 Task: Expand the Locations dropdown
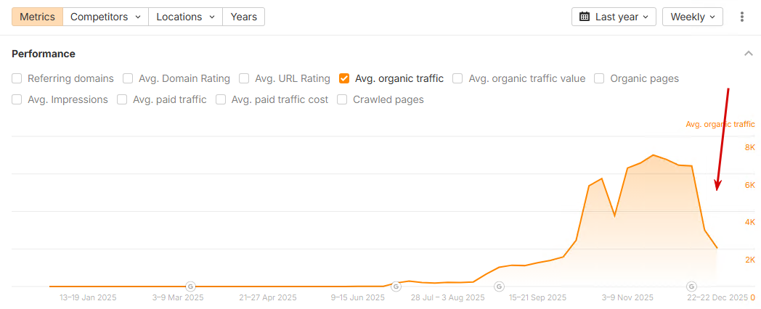coord(185,17)
